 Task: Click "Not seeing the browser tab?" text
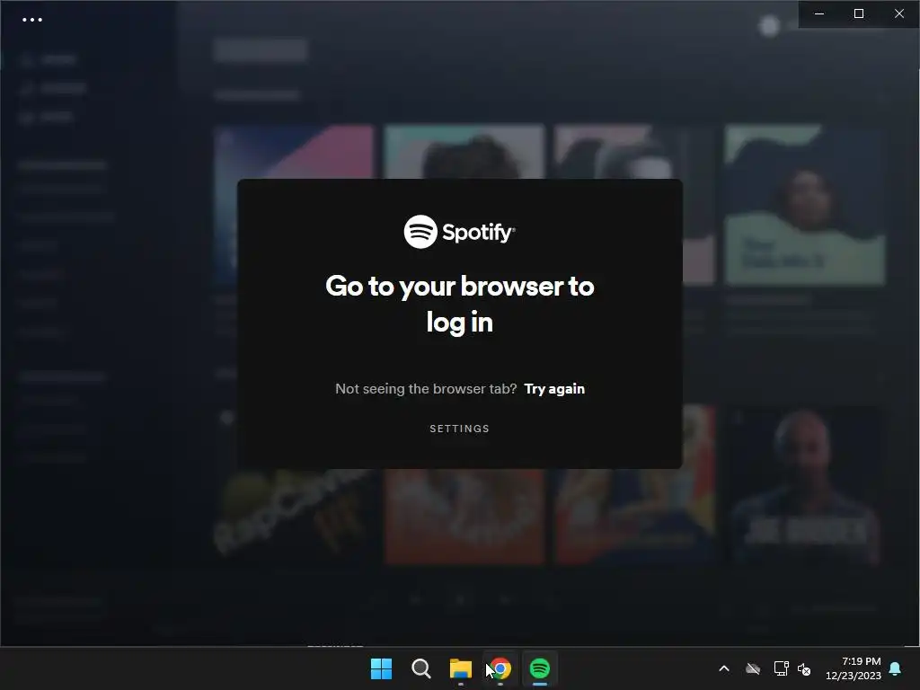[426, 389]
